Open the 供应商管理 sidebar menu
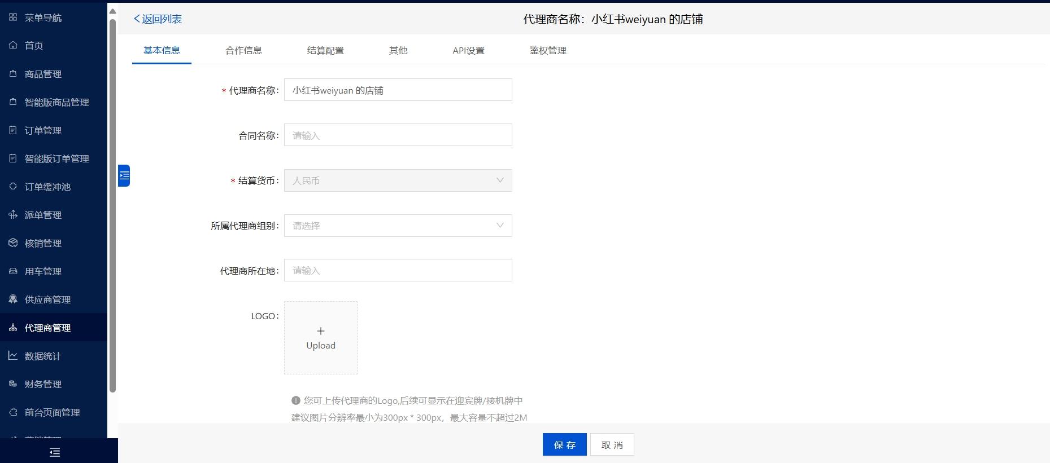 [x=54, y=299]
